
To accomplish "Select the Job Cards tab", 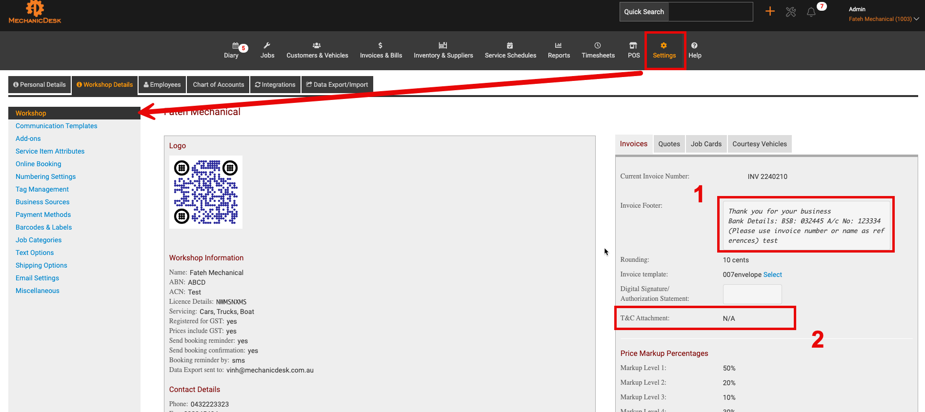I will [x=706, y=144].
